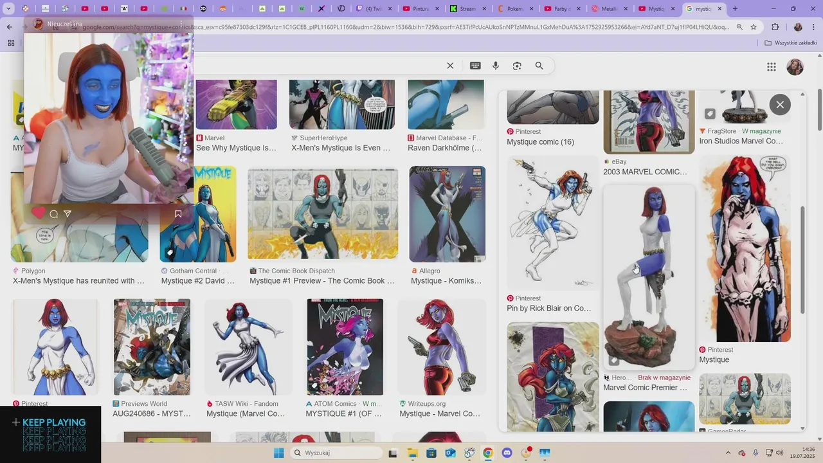This screenshot has height=463, width=823.
Task: Open 'Raven Darkhölme' Marvel Database result
Action: click(x=445, y=148)
